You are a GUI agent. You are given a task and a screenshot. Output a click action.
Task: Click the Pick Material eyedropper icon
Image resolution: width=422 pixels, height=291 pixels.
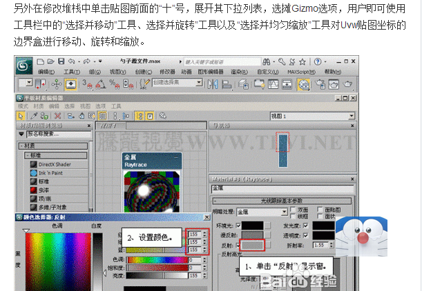pyautogui.click(x=34, y=116)
